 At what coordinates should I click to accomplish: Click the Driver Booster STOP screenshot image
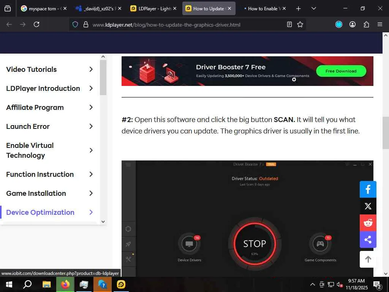coord(247,219)
